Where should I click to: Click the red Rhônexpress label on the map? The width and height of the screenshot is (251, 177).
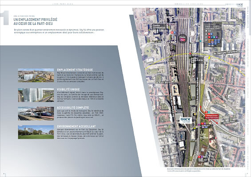pos(212,116)
